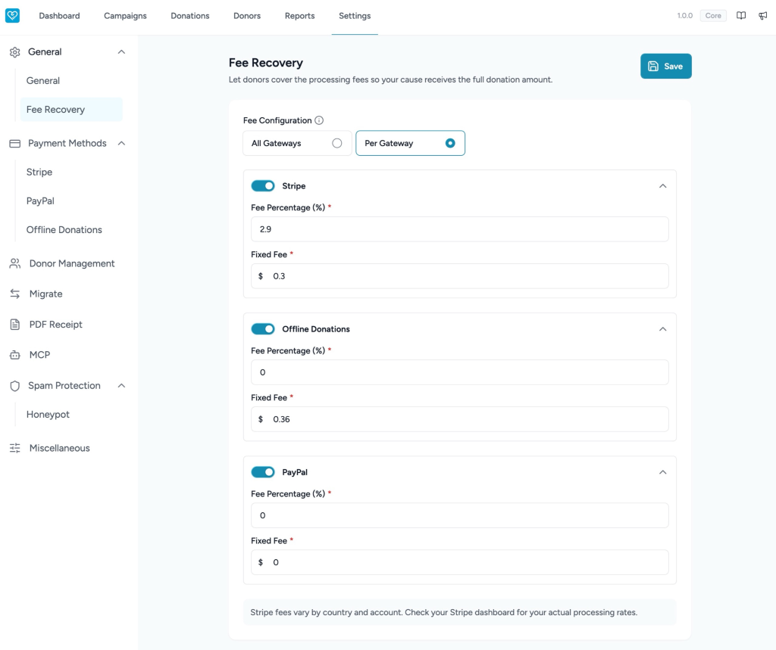Save the fee recovery settings
The image size is (776, 650).
[x=665, y=67]
